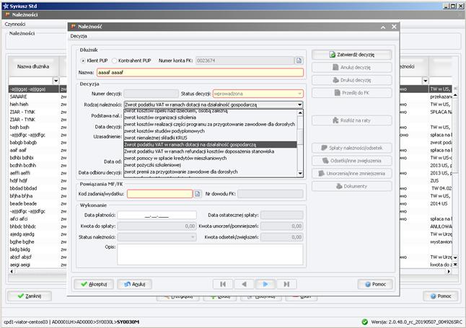Open account lookup icon next to Numer konta FK

tap(299, 61)
